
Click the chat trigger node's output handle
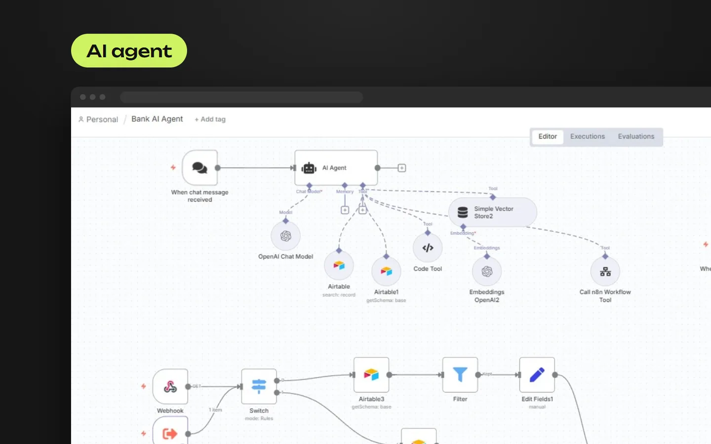[x=218, y=168]
